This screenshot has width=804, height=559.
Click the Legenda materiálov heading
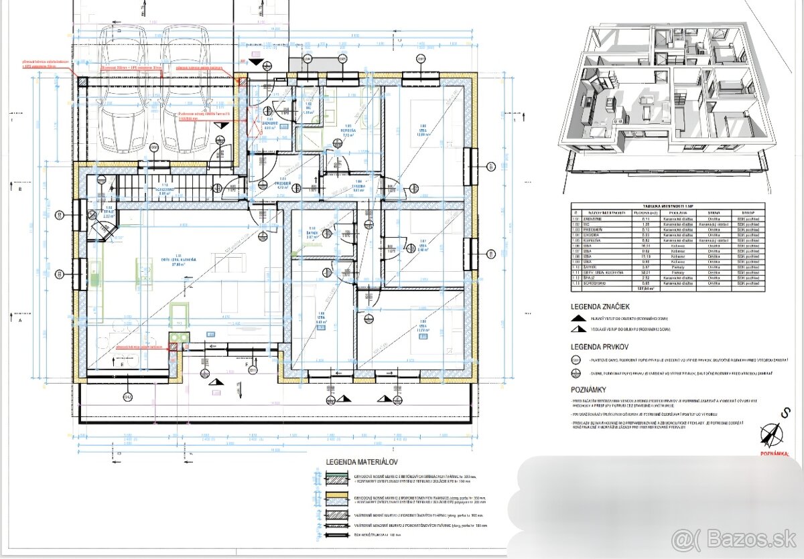click(361, 462)
